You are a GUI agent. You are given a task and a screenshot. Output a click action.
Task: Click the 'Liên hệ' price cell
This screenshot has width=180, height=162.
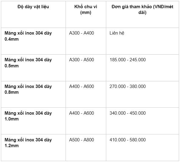142,41
